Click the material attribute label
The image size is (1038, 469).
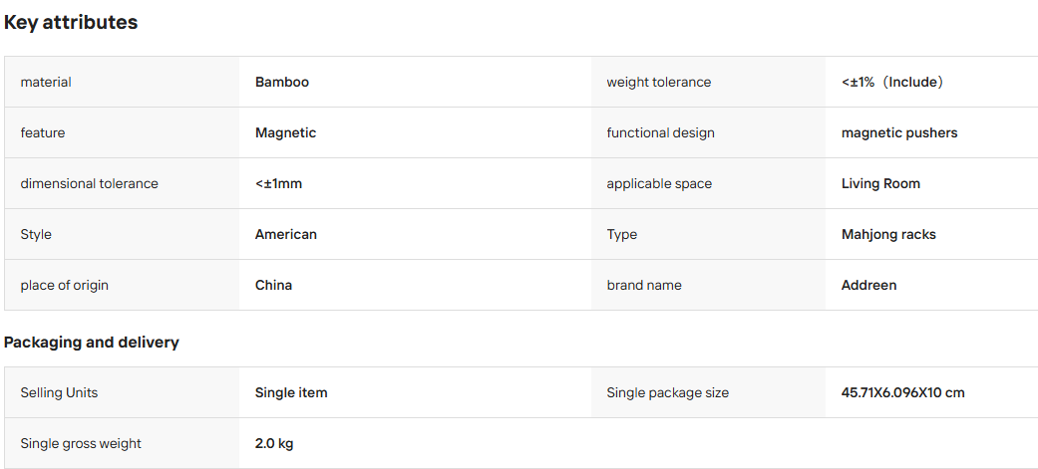point(46,82)
